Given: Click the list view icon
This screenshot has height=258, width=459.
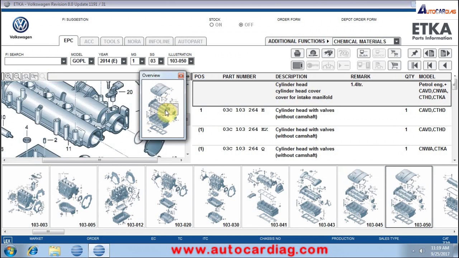Looking at the screenshot, I should tap(297, 65).
